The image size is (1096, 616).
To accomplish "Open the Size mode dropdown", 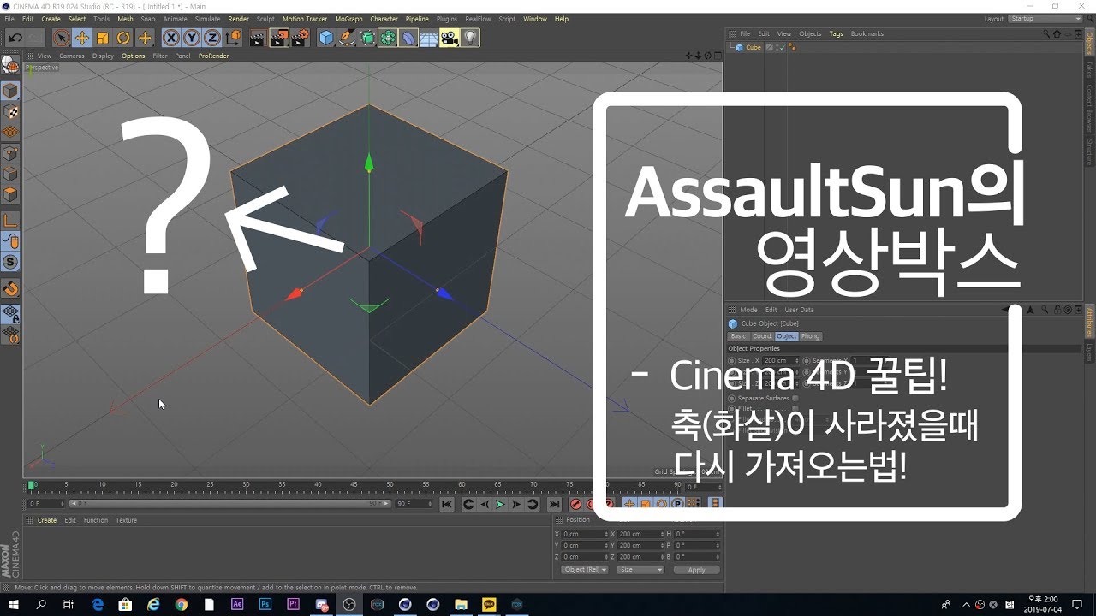I will click(640, 569).
